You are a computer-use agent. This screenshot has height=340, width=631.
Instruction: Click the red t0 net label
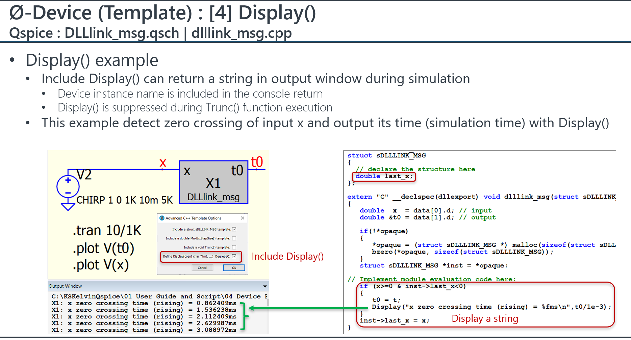[x=257, y=162]
